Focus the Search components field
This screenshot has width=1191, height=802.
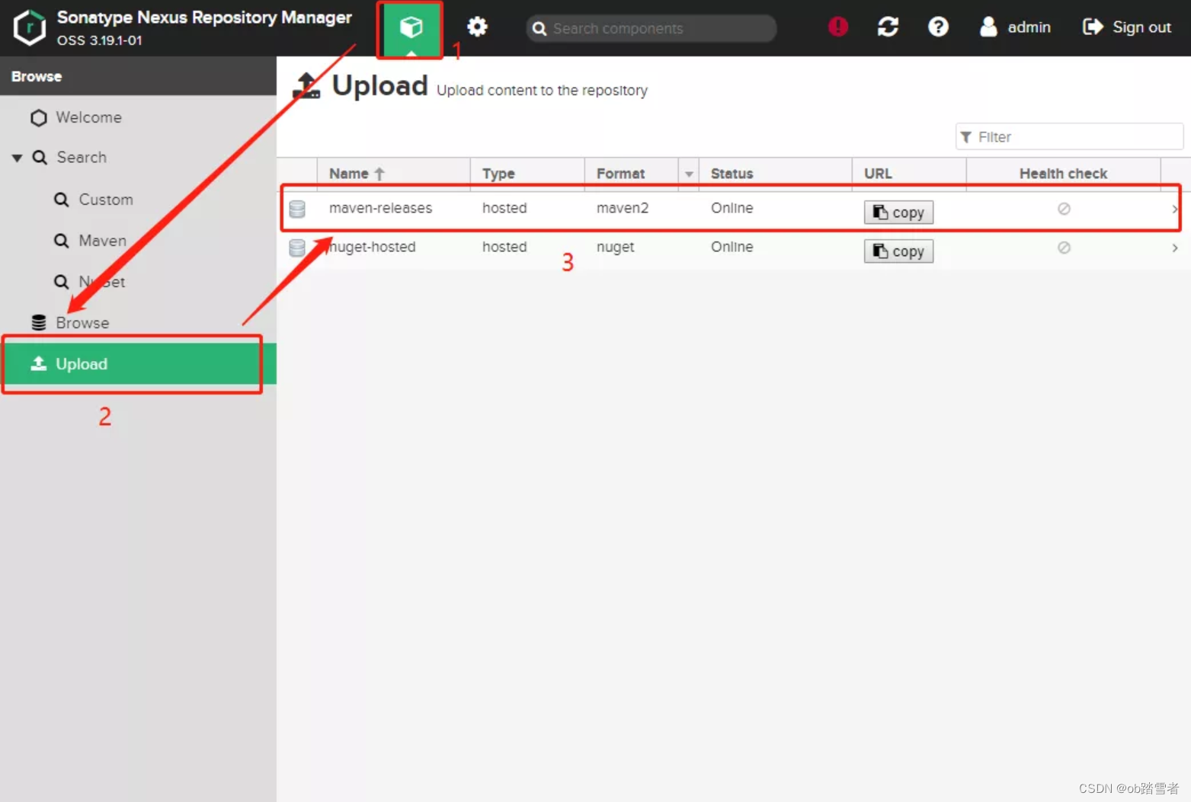coord(652,28)
